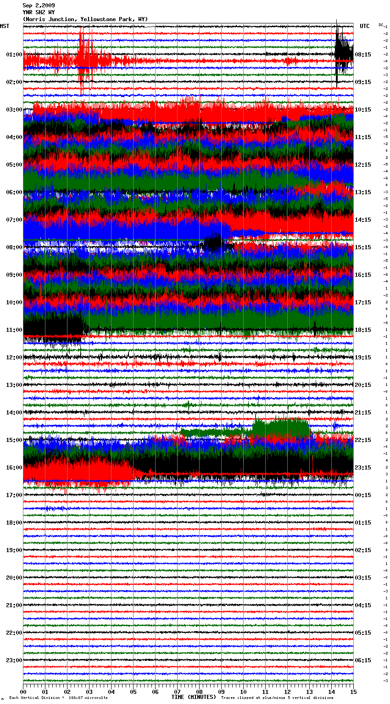Select the 21:00 MST time label
This screenshot has width=390, height=704.
(x=14, y=605)
